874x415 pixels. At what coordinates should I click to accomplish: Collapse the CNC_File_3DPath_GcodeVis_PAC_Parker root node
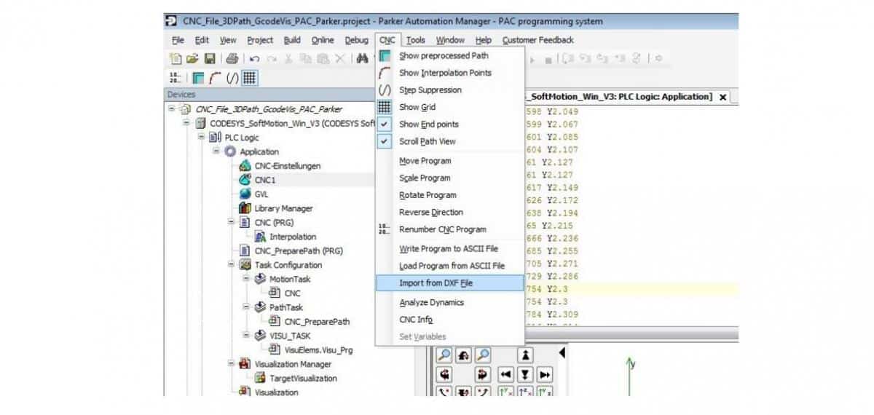[x=173, y=108]
